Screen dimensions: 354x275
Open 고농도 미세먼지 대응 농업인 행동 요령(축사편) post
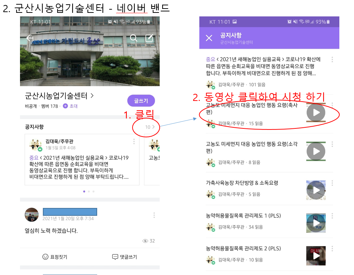pos(252,108)
